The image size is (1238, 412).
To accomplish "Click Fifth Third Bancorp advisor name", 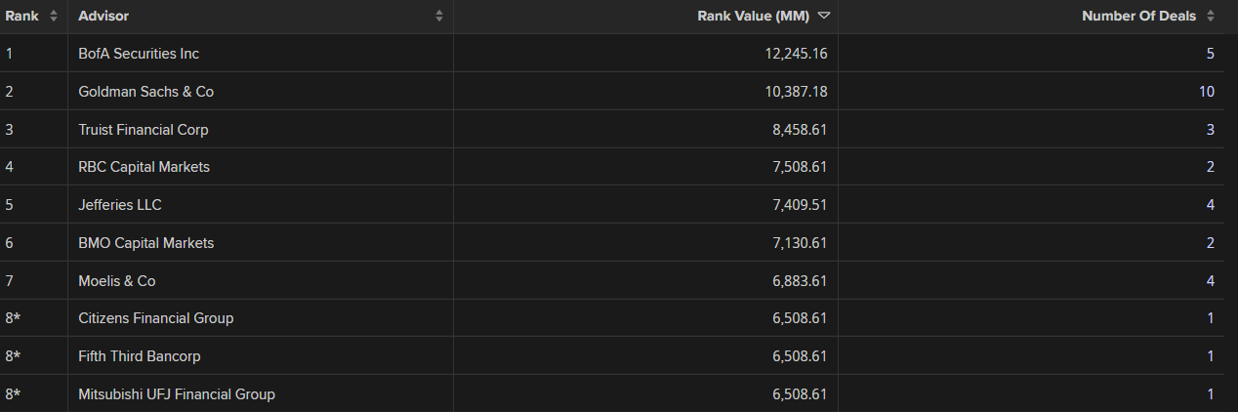I will (x=139, y=356).
